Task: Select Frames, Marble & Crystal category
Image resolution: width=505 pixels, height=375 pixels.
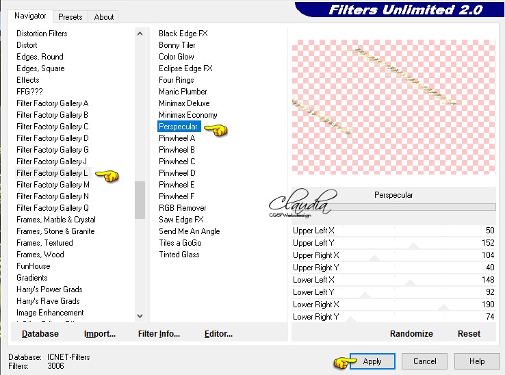Action: click(x=56, y=220)
